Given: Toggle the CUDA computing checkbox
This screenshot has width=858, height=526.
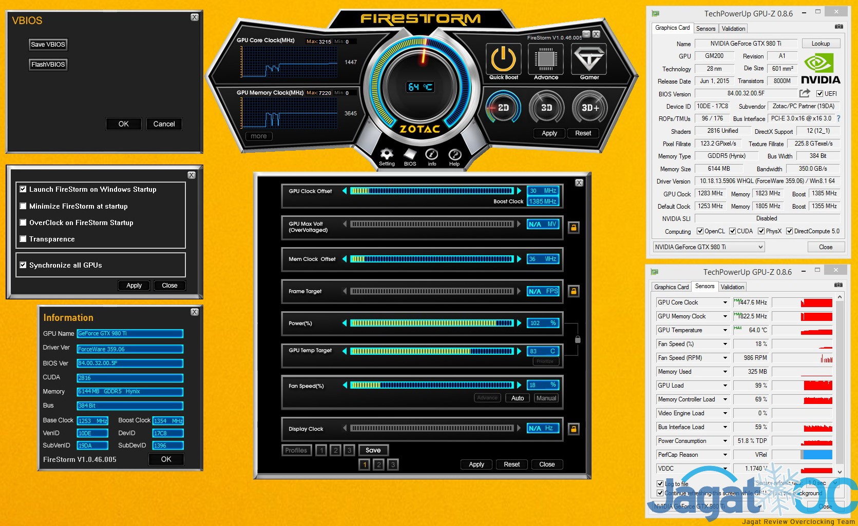Looking at the screenshot, I should [733, 231].
